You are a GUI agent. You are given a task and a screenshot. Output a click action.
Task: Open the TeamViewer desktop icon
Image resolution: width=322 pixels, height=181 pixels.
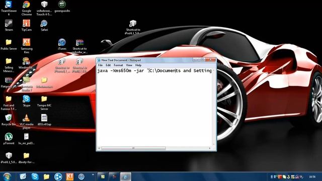[x=9, y=8]
